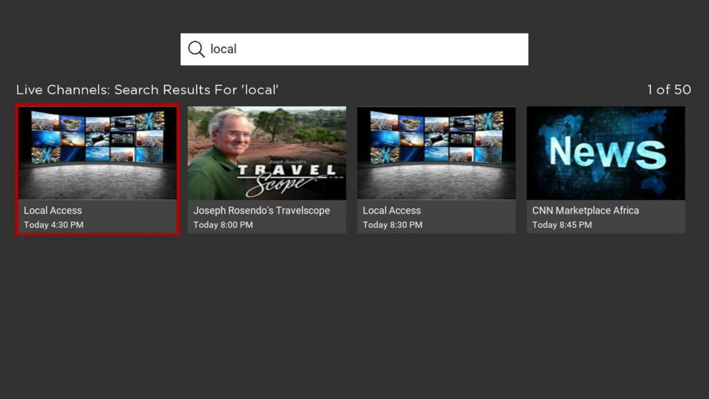Click the Today 8:45 PM airing time
The width and height of the screenshot is (709, 399).
[562, 224]
